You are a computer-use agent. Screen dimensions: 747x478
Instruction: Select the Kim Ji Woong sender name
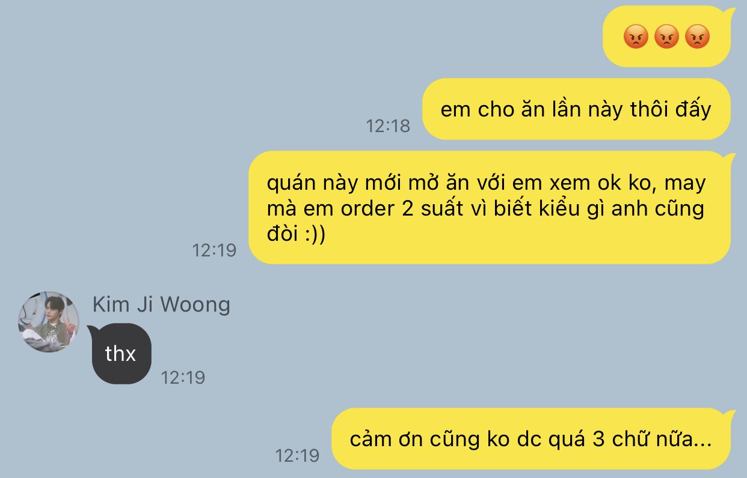tap(161, 304)
